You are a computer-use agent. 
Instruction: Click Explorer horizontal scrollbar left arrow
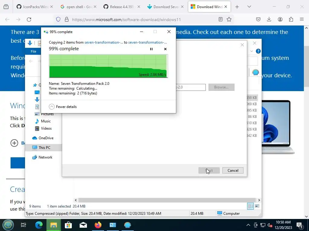point(76,200)
